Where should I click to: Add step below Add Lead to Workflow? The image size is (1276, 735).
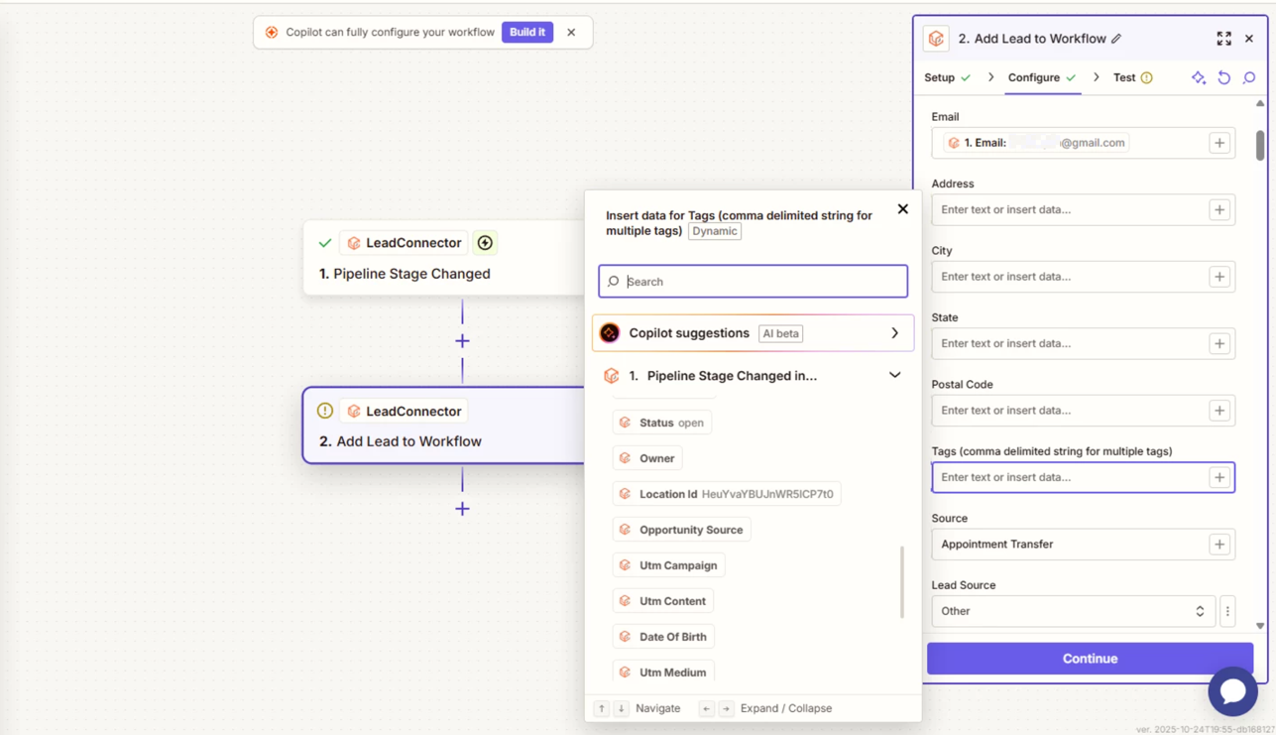[462, 509]
